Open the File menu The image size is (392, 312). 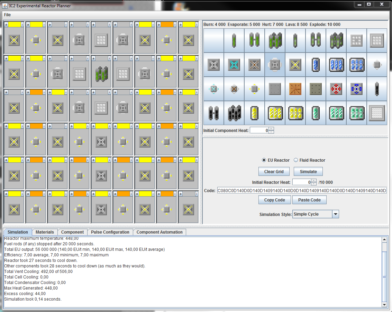point(7,15)
